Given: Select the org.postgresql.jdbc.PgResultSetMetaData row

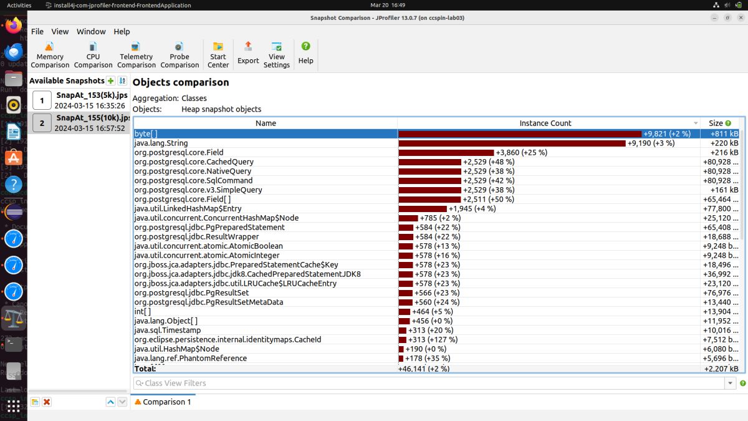Looking at the screenshot, I should [436, 302].
